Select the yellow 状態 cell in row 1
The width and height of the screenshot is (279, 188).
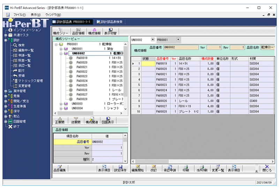[148, 64]
